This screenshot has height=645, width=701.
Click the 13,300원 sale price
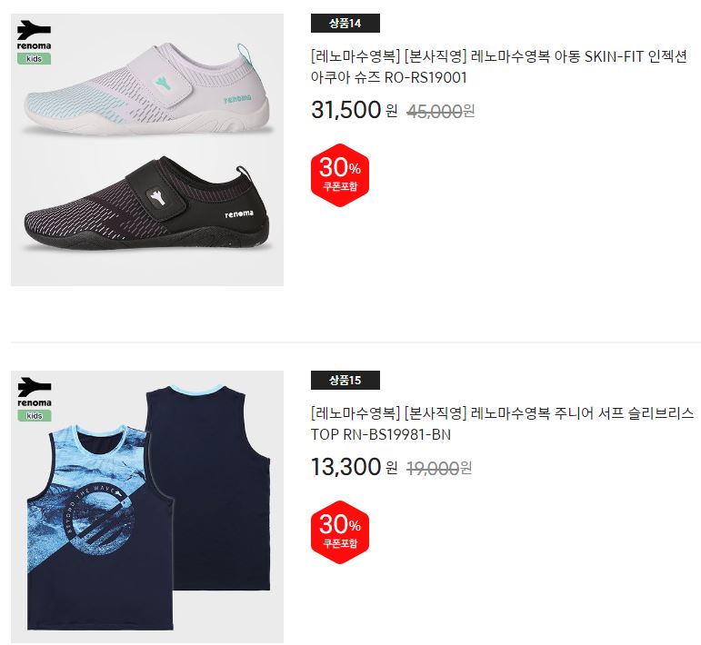tap(354, 467)
